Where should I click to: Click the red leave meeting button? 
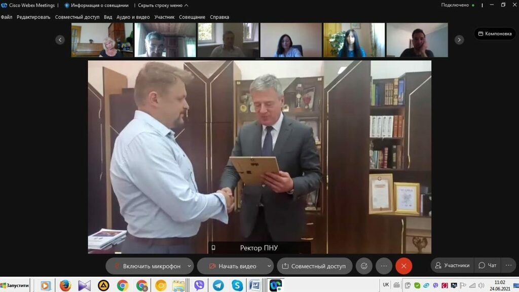403,266
